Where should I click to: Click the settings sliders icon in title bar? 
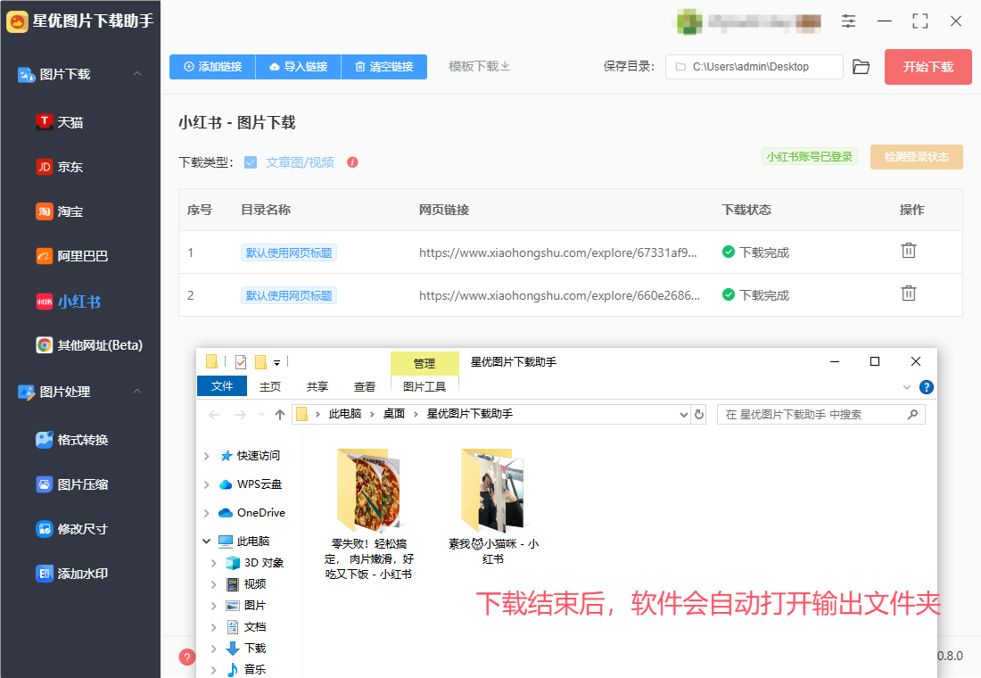tap(848, 21)
